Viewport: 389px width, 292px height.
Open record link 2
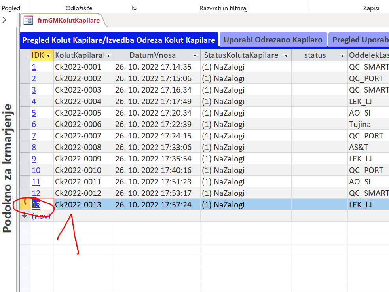pyautogui.click(x=34, y=78)
